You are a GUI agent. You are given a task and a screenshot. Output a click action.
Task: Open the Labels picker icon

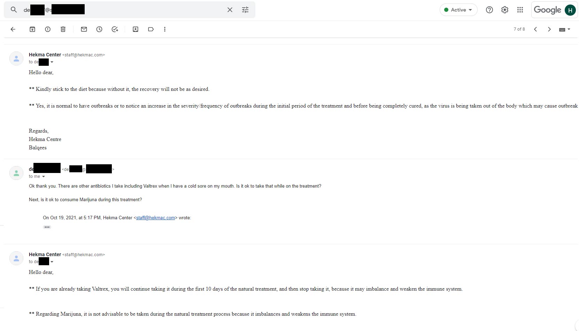tap(151, 29)
